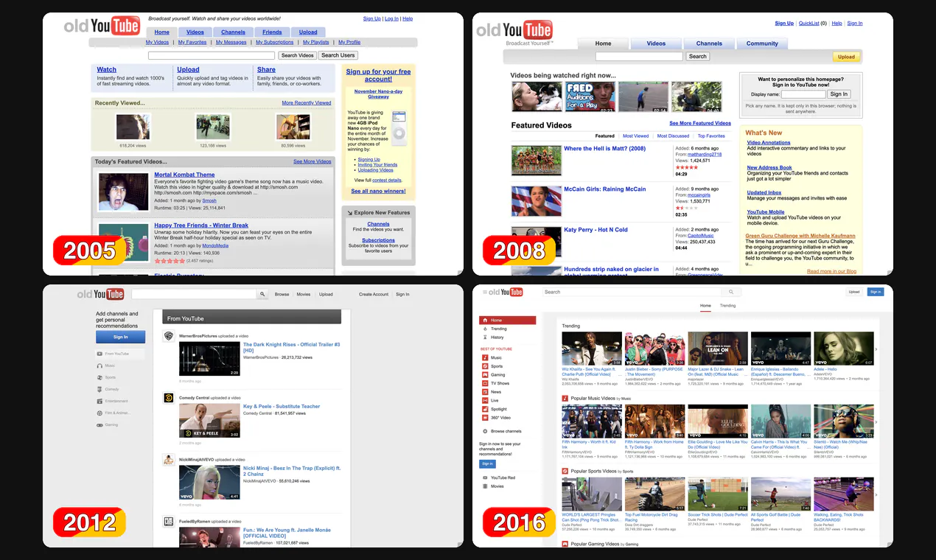This screenshot has height=560, width=936.
Task: Open the Video Annotations link under What's New
Action: [769, 143]
